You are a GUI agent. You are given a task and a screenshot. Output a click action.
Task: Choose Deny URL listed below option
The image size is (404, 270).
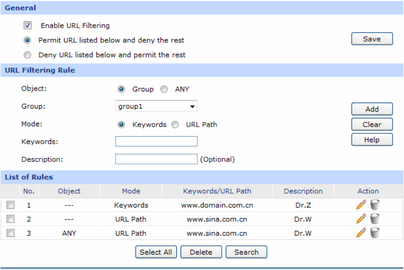tap(28, 55)
